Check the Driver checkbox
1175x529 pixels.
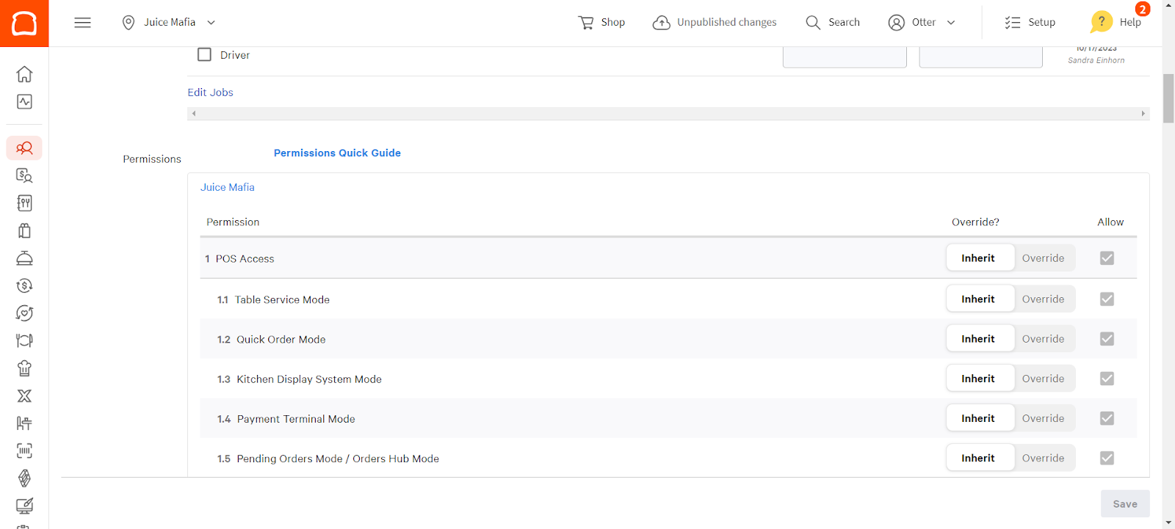pos(205,55)
